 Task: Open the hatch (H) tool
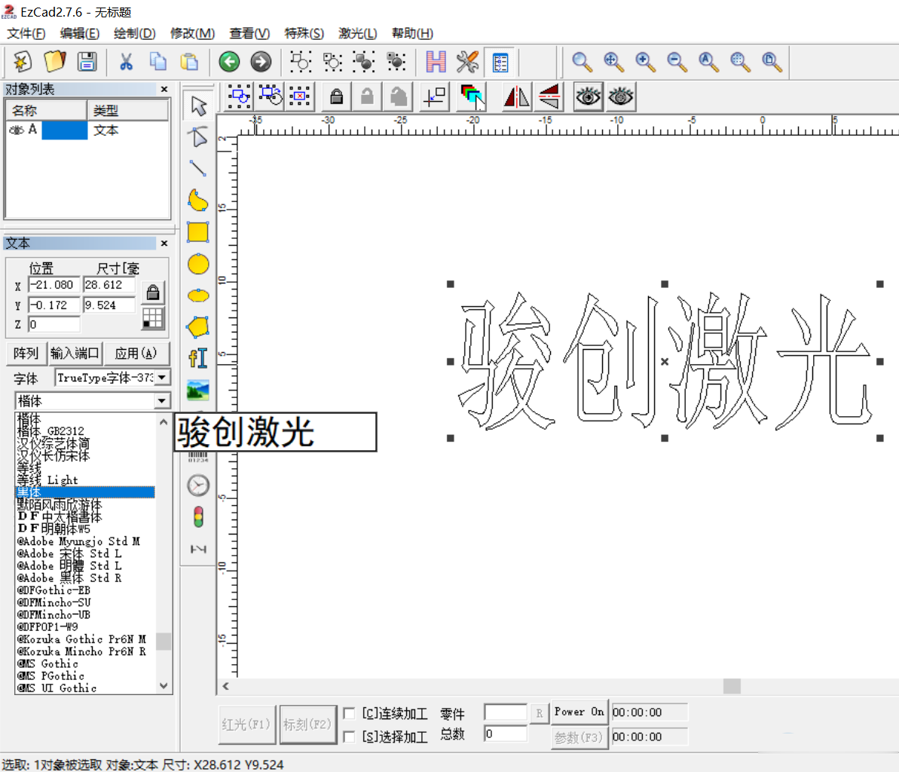(436, 61)
